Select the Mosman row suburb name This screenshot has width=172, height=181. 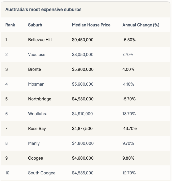[36, 84]
